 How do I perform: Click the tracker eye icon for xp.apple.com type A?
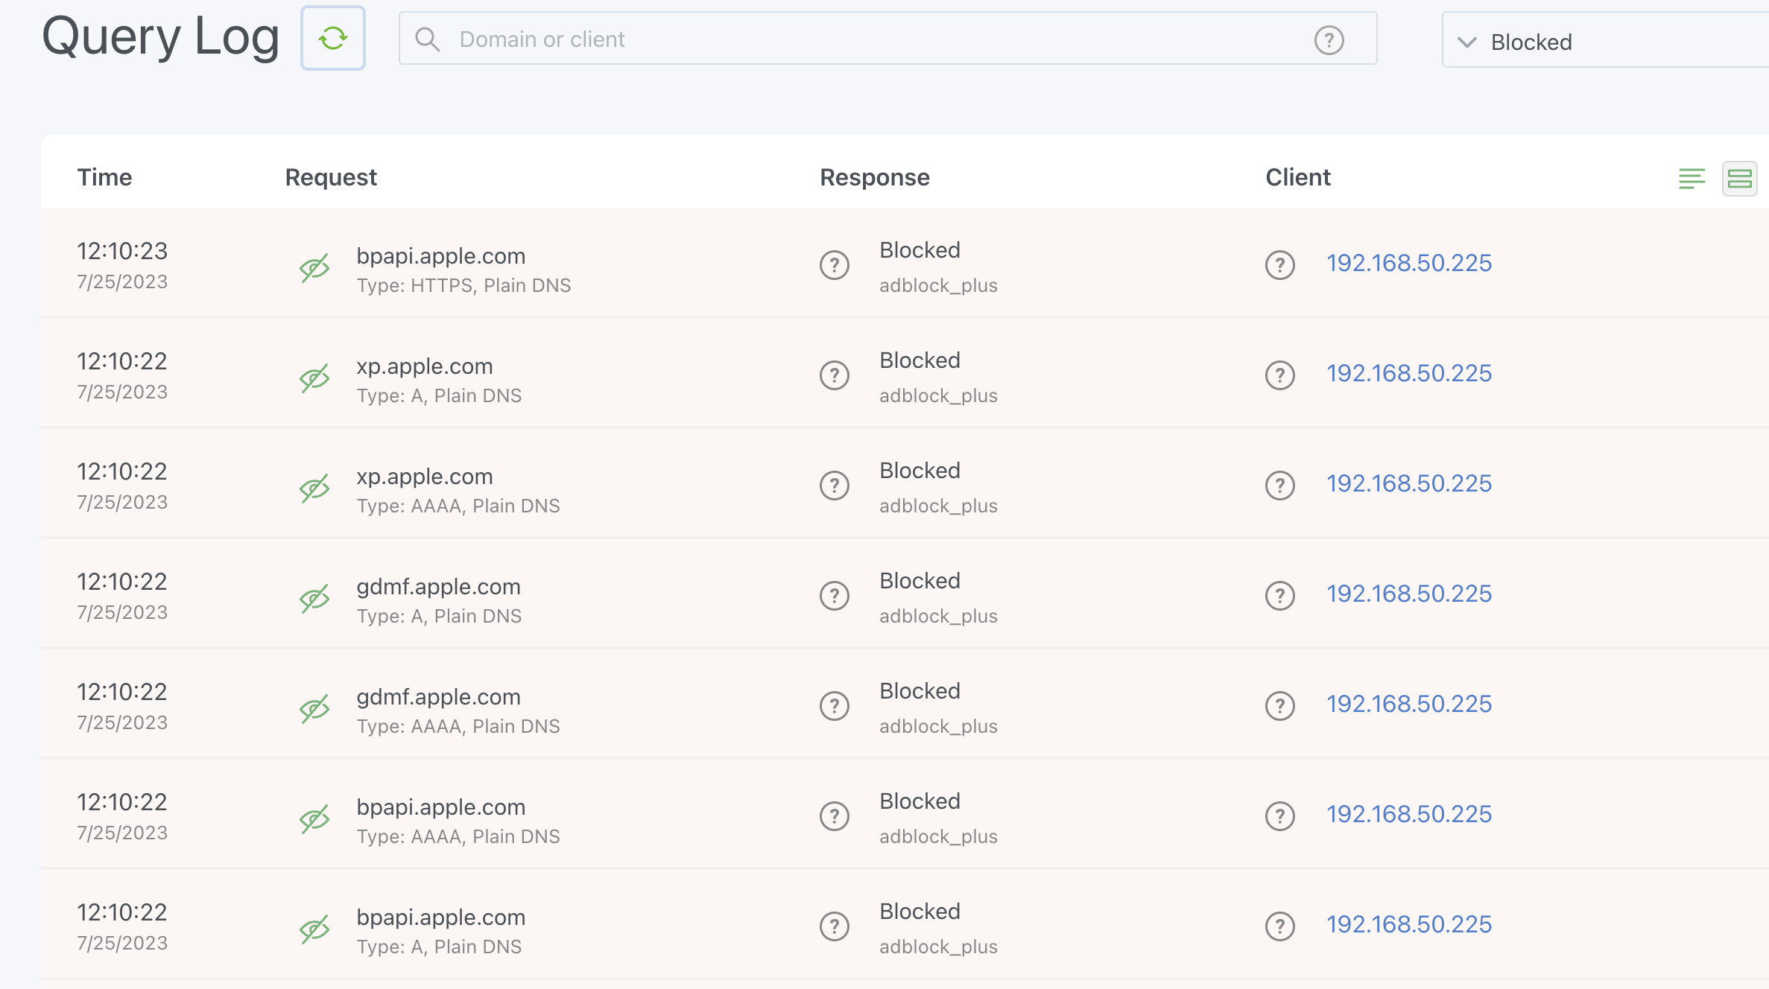(x=314, y=378)
